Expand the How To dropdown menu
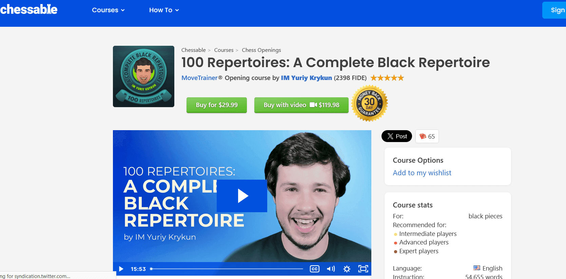The height and width of the screenshot is (279, 566). coord(164,10)
